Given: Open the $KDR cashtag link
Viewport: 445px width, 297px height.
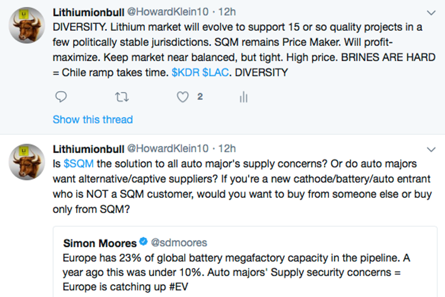Looking at the screenshot, I should [186, 73].
